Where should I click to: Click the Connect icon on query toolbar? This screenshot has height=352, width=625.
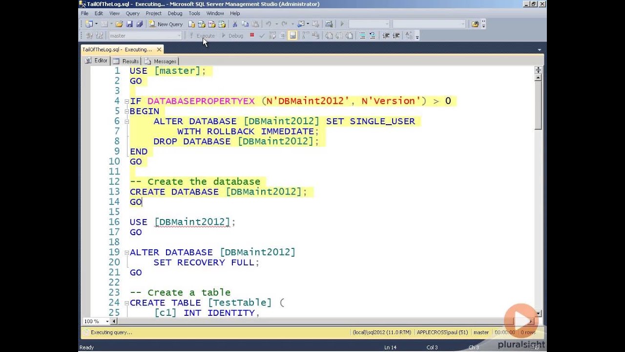[x=89, y=36]
